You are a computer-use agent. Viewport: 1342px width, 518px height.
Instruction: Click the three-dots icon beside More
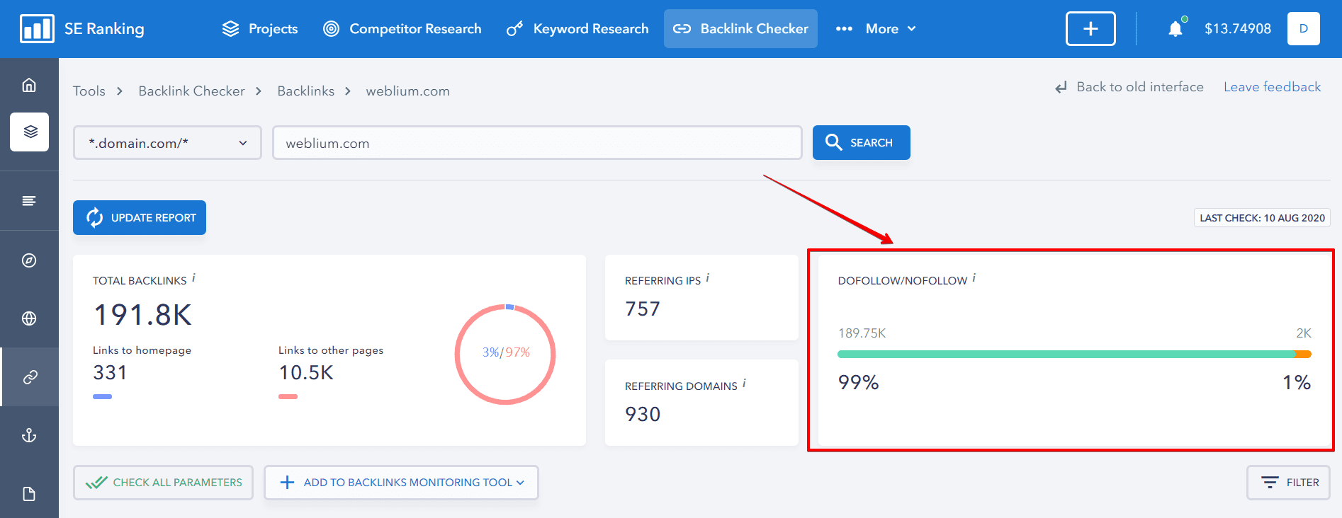[844, 29]
